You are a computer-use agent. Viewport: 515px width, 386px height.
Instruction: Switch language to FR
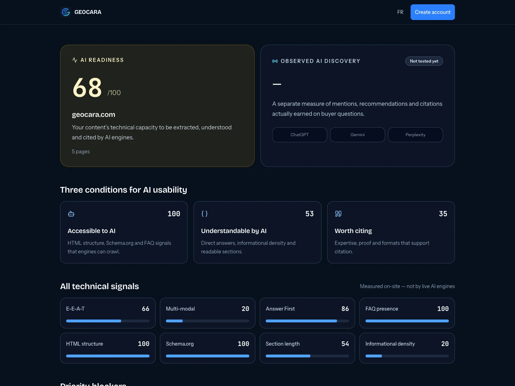click(400, 12)
